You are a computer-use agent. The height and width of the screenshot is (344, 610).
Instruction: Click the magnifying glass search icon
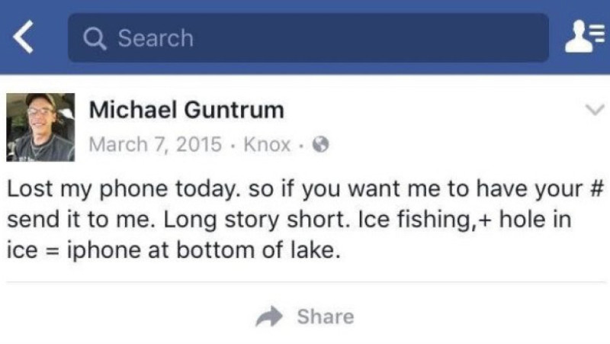95,39
